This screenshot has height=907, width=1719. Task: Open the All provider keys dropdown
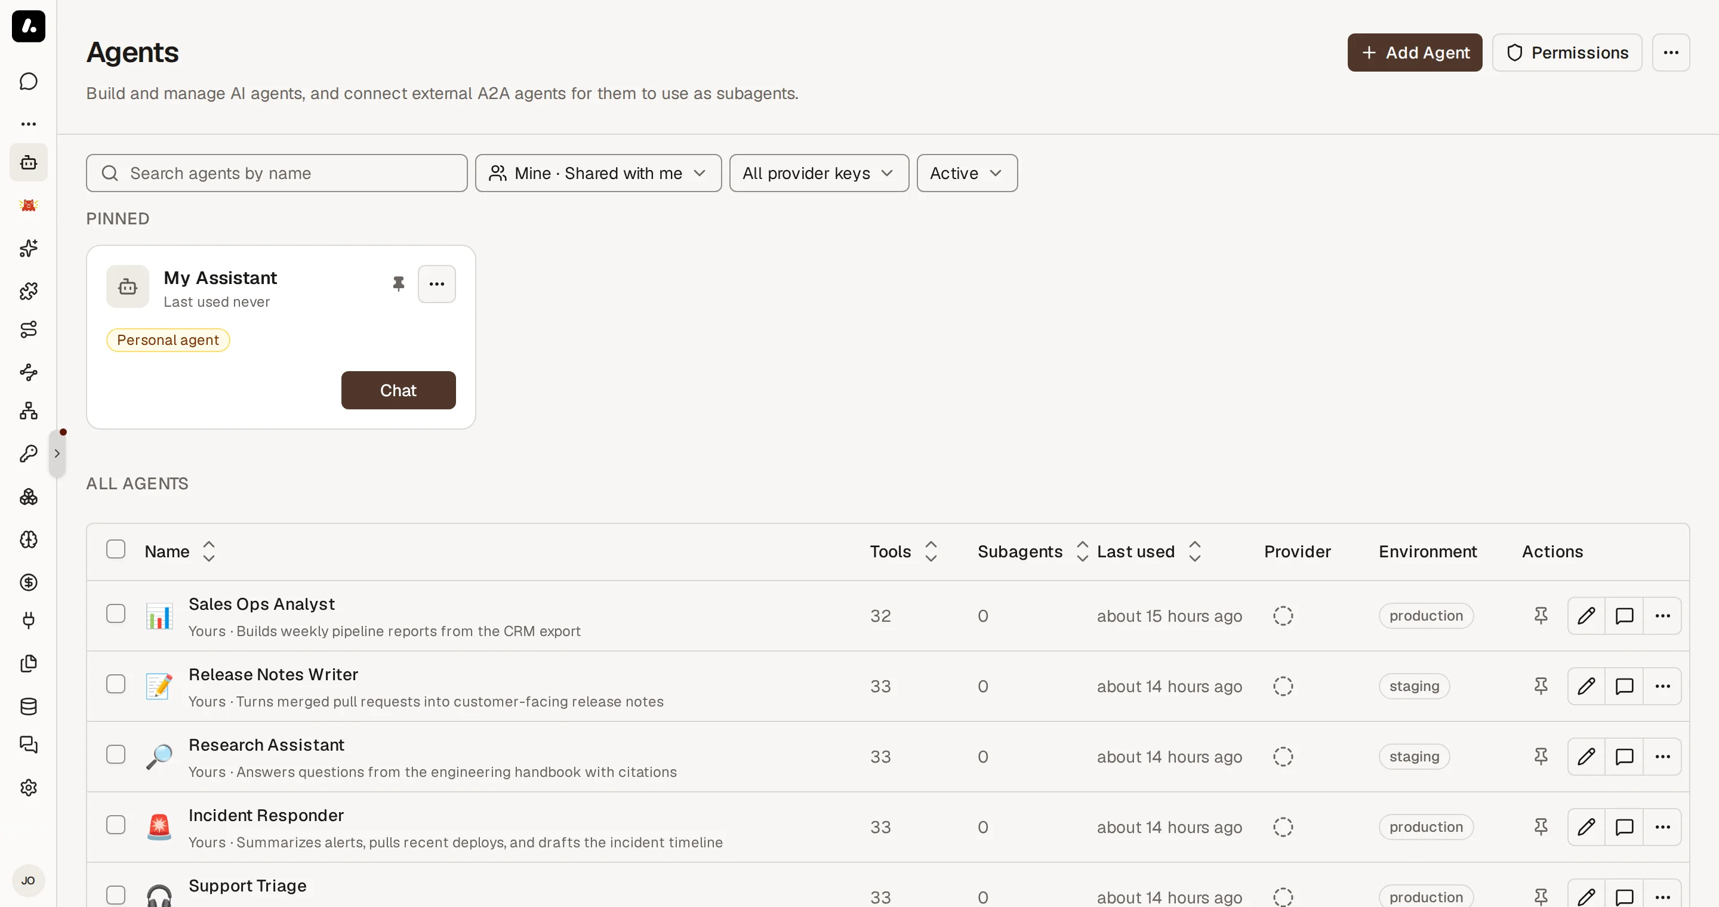(x=819, y=174)
